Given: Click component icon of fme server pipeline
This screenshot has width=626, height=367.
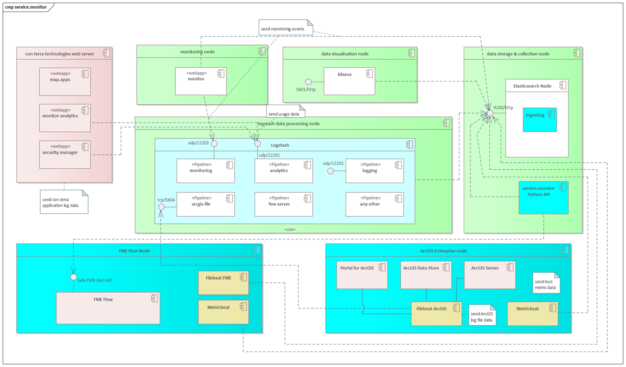Looking at the screenshot, I should [x=307, y=198].
